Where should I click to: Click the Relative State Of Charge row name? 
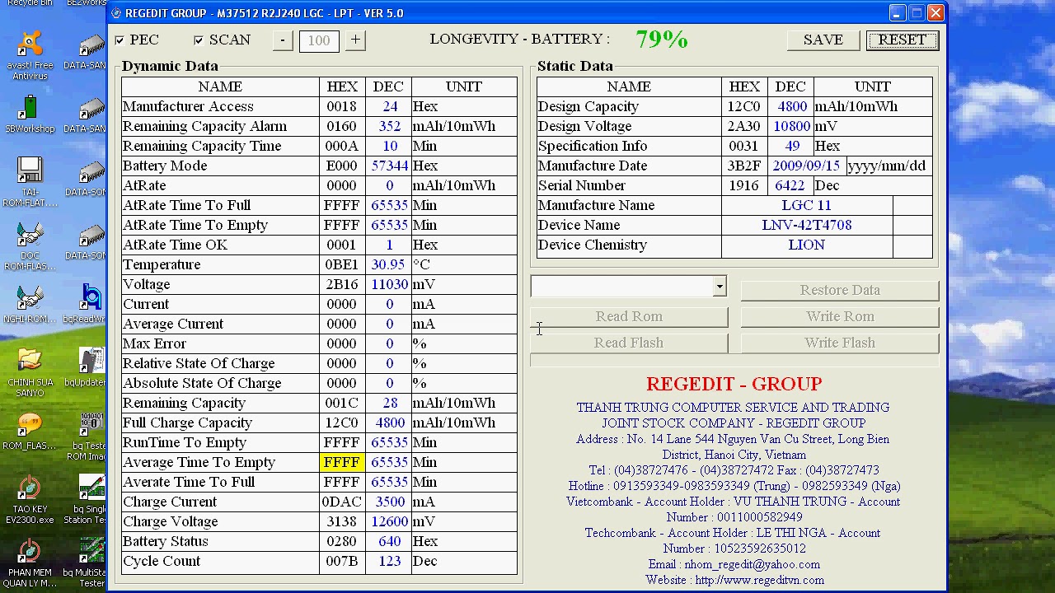(199, 363)
